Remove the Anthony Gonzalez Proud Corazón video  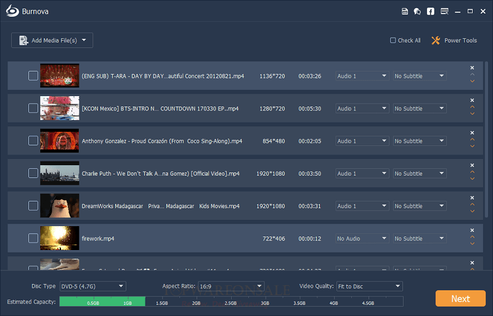click(x=472, y=132)
